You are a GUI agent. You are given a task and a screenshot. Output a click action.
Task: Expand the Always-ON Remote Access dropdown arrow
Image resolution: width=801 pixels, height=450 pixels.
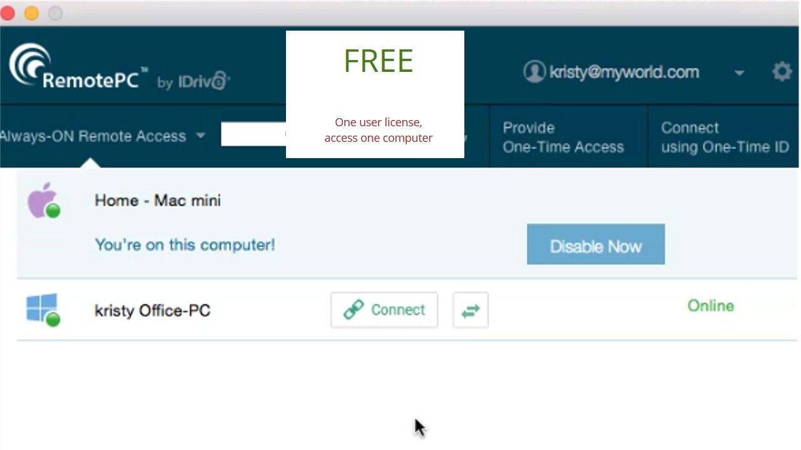(x=200, y=135)
